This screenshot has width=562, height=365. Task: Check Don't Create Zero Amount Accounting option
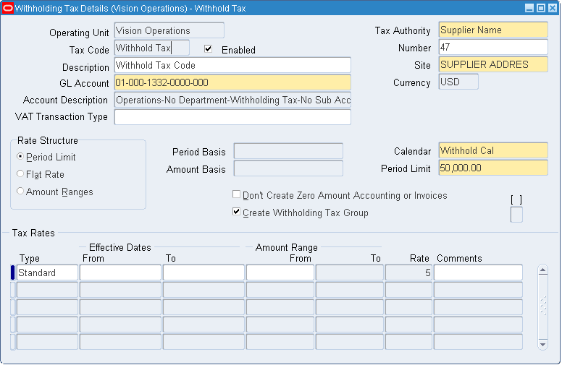236,195
